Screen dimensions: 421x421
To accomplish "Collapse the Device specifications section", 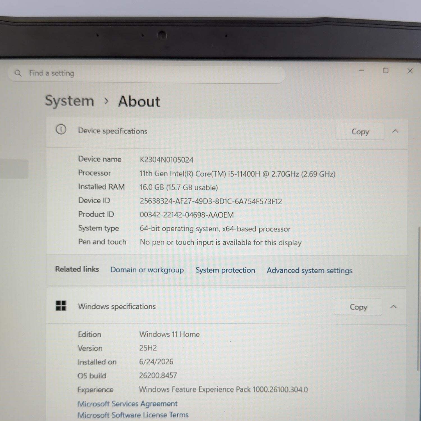I will [395, 131].
